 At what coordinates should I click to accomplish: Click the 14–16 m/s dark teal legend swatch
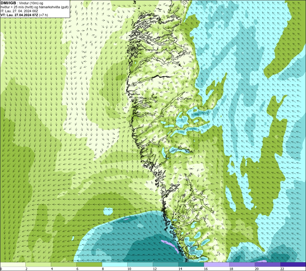(x=191, y=264)
